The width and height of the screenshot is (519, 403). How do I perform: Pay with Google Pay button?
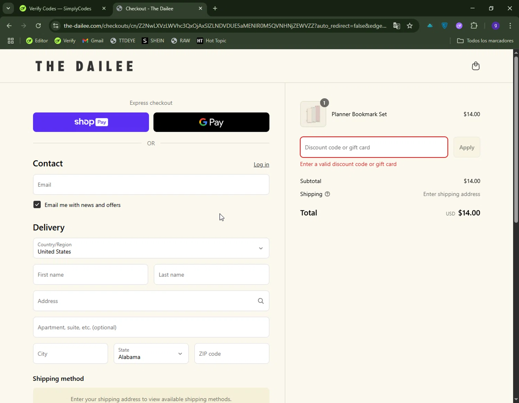pyautogui.click(x=211, y=122)
